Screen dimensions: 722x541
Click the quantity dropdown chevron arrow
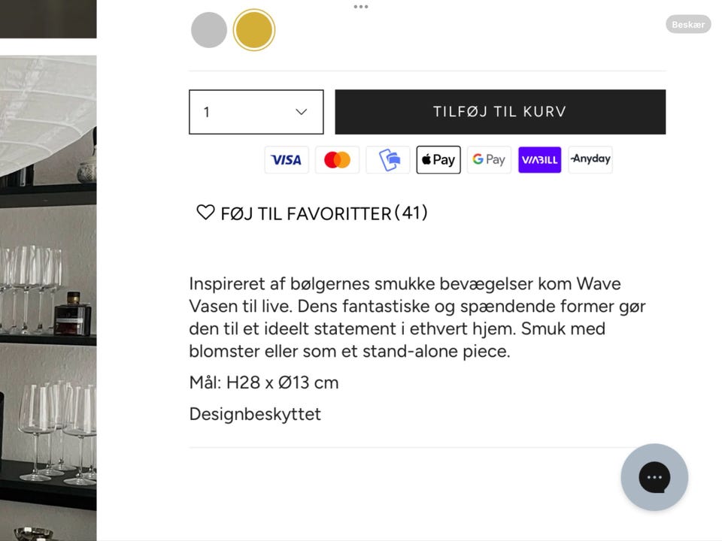coord(301,112)
